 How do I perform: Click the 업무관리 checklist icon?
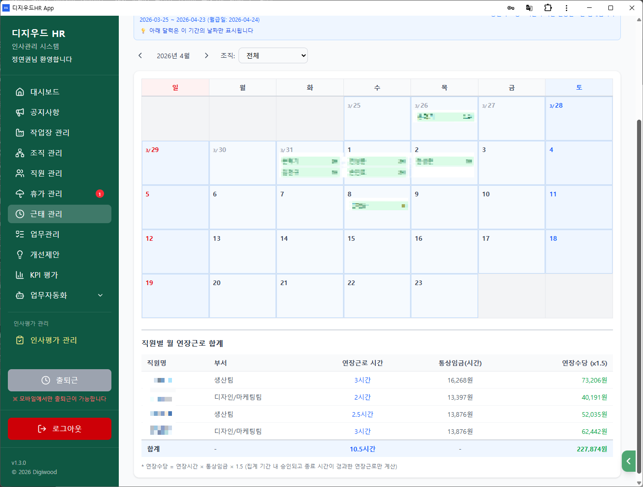click(20, 234)
